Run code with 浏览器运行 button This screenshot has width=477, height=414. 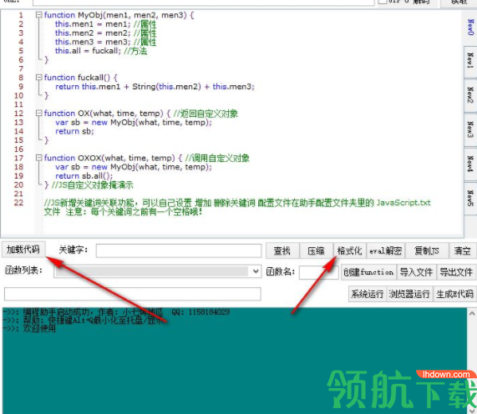409,294
